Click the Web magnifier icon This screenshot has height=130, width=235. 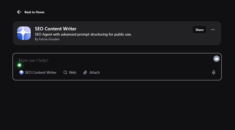65,72
